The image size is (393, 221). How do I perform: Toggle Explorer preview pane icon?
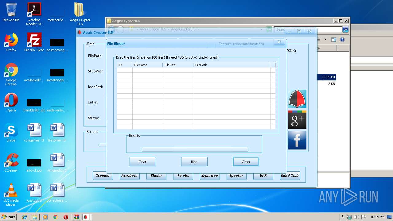tap(334, 40)
